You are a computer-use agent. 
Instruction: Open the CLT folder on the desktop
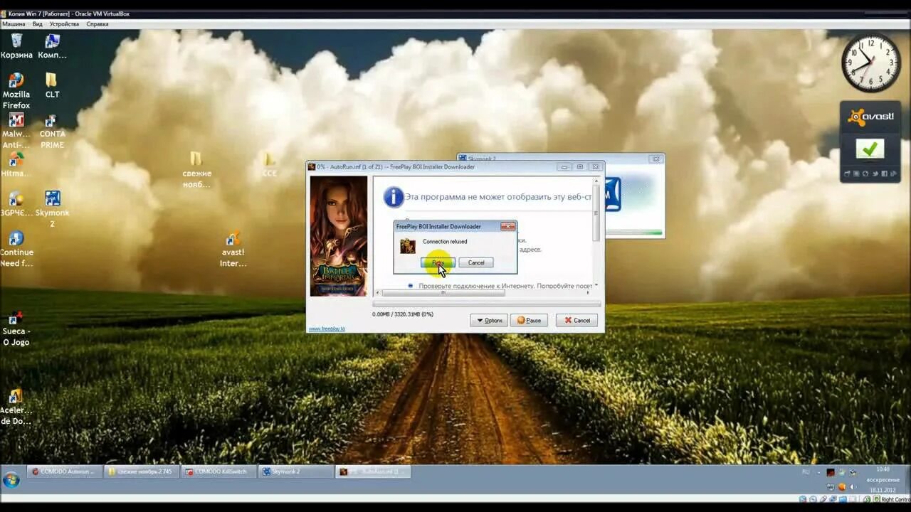52,85
